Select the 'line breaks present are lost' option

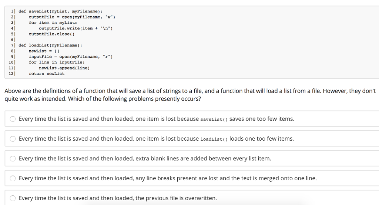(13, 178)
